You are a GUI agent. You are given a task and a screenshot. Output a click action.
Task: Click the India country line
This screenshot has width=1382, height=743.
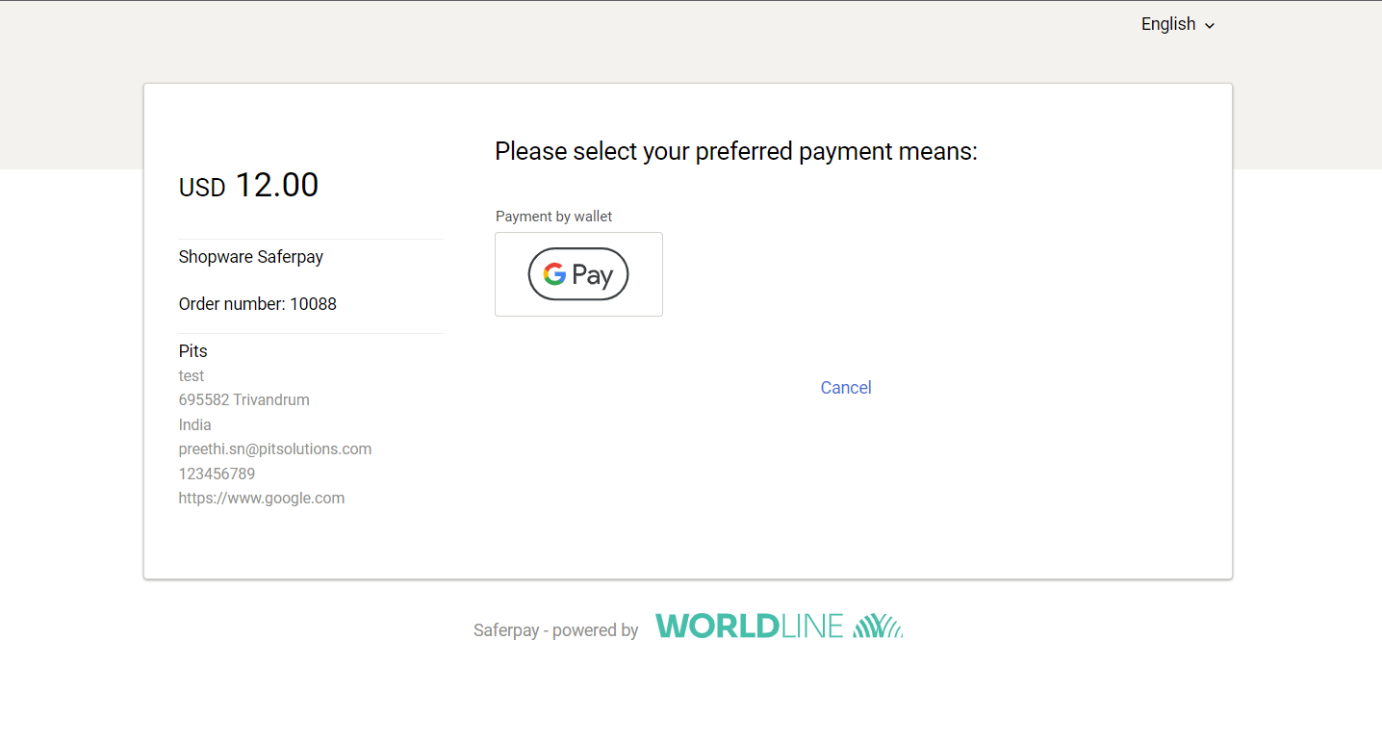click(x=195, y=424)
